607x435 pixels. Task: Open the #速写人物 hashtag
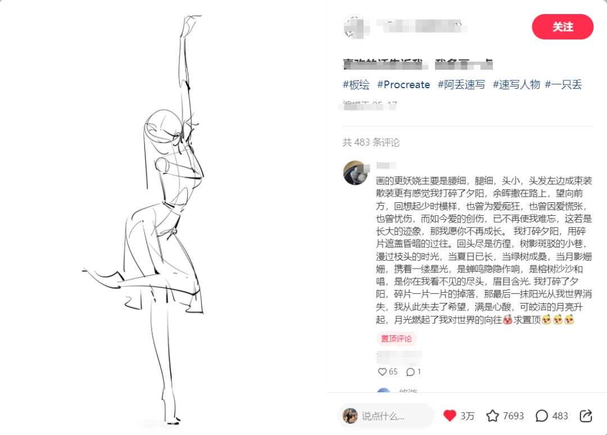(x=516, y=84)
